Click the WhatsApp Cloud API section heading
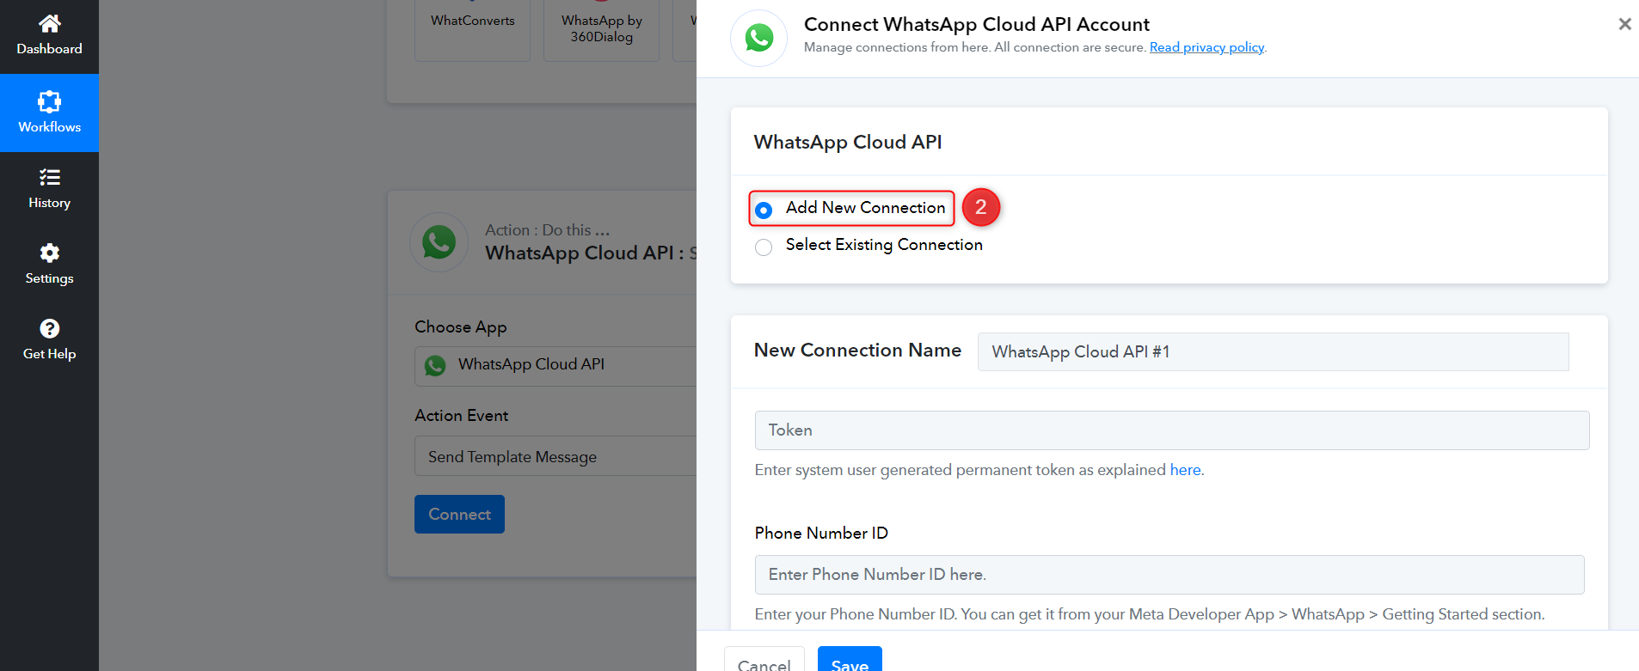The height and width of the screenshot is (671, 1639). click(x=848, y=142)
